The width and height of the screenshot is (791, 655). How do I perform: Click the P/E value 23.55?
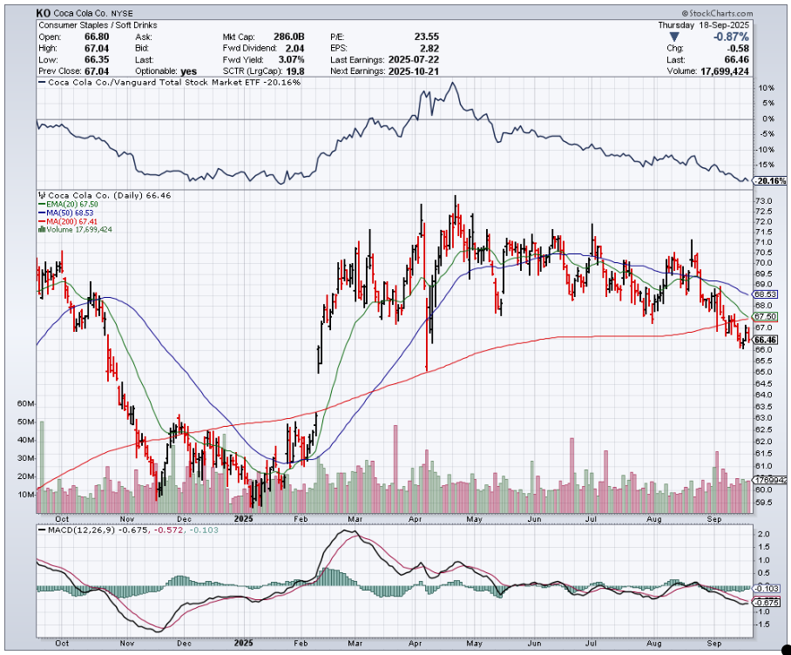427,37
